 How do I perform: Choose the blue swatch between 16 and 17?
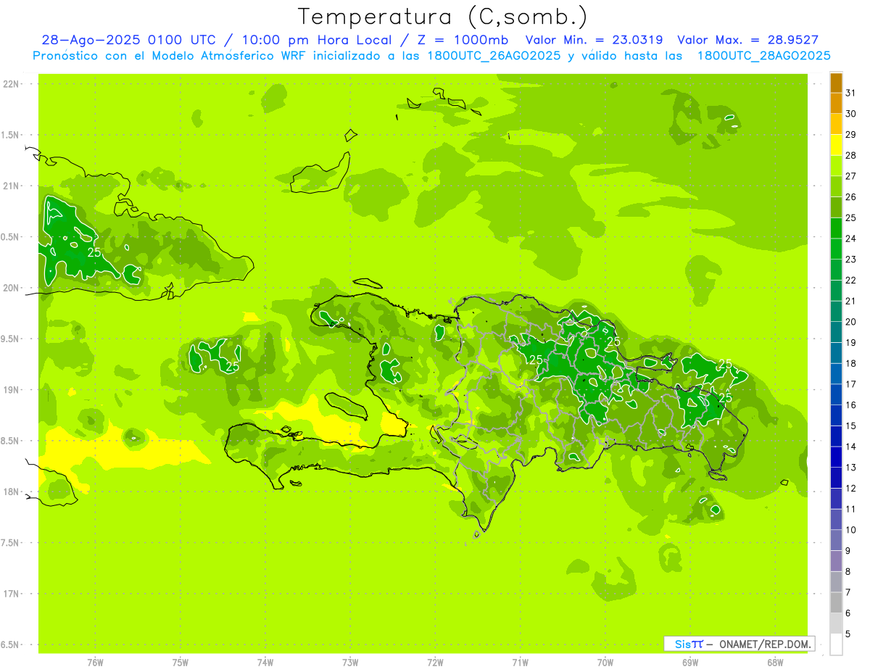pos(836,394)
